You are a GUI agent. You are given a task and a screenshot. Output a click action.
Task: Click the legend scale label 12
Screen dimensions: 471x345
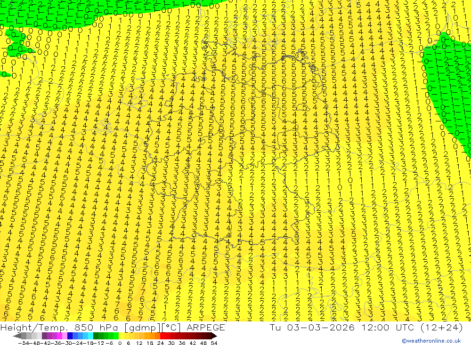(139, 343)
